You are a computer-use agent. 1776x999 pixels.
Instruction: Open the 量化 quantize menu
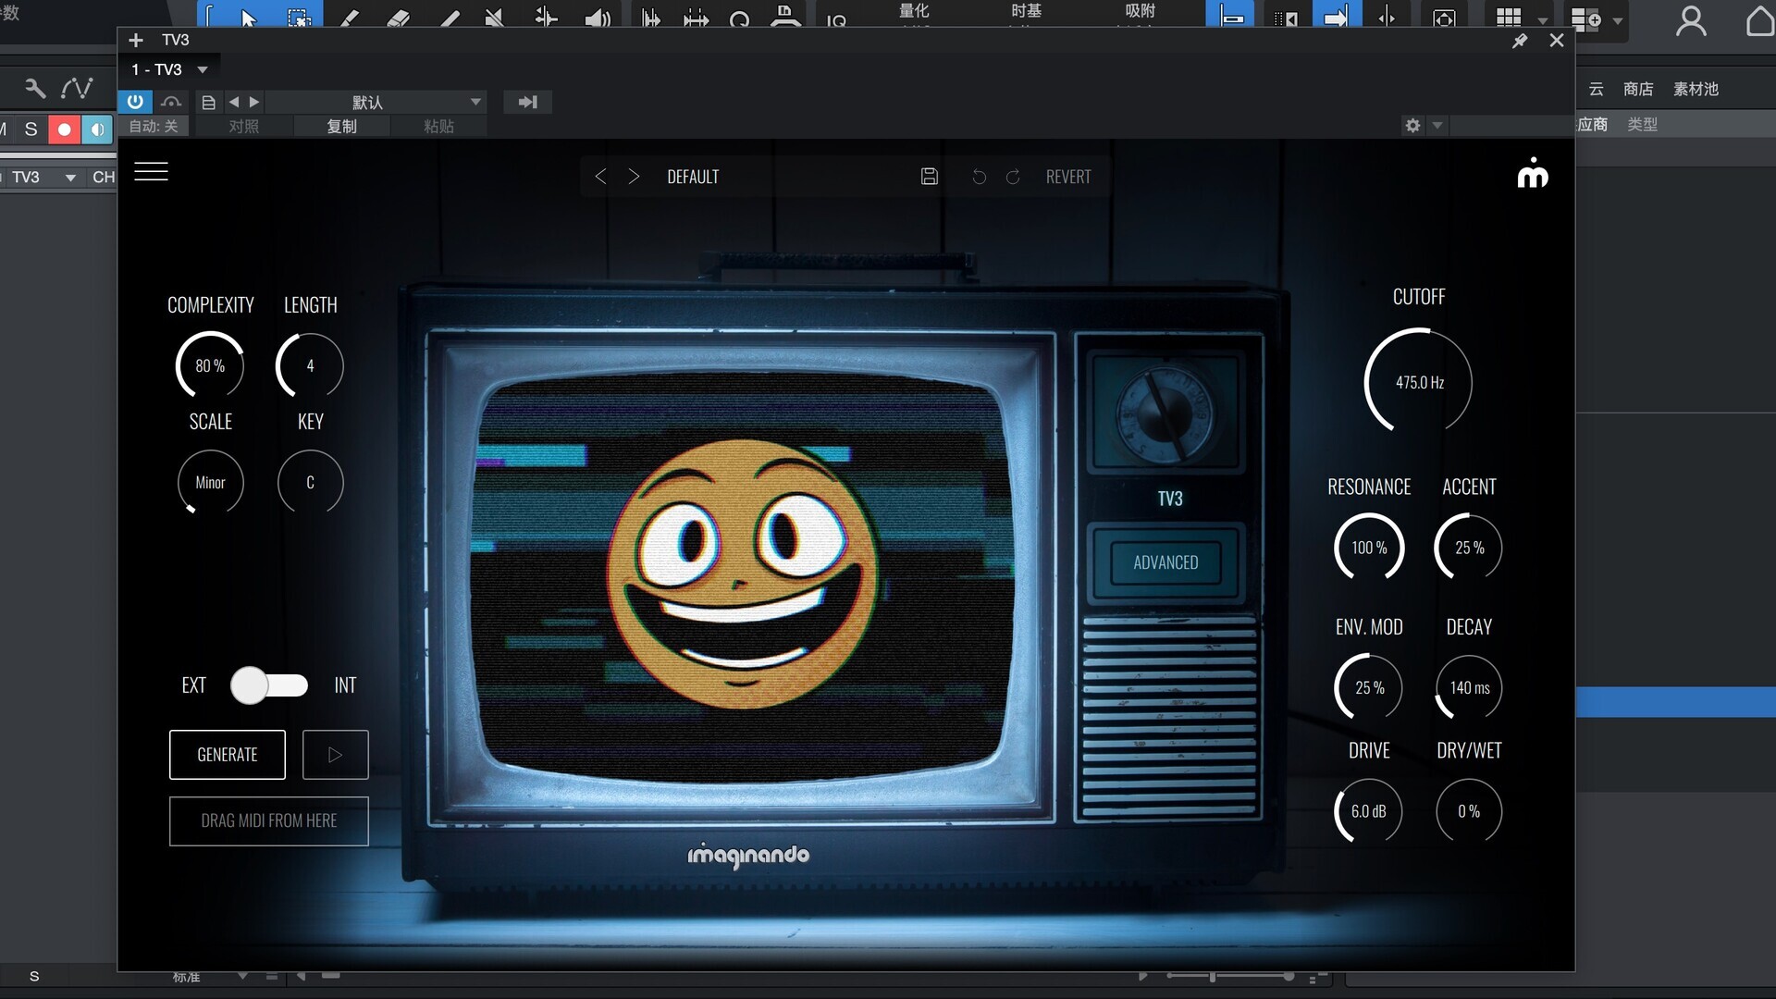pyautogui.click(x=914, y=11)
